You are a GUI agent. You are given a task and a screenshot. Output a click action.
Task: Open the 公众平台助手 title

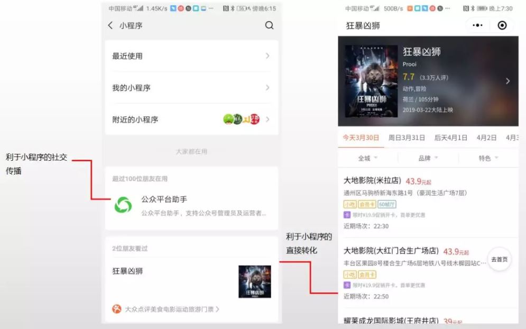pos(164,199)
